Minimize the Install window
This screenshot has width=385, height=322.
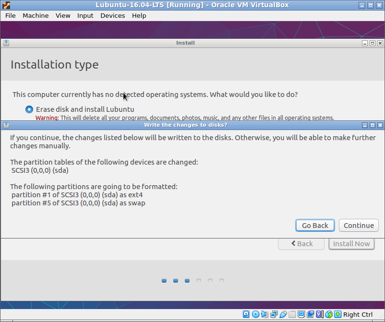[x=365, y=43]
